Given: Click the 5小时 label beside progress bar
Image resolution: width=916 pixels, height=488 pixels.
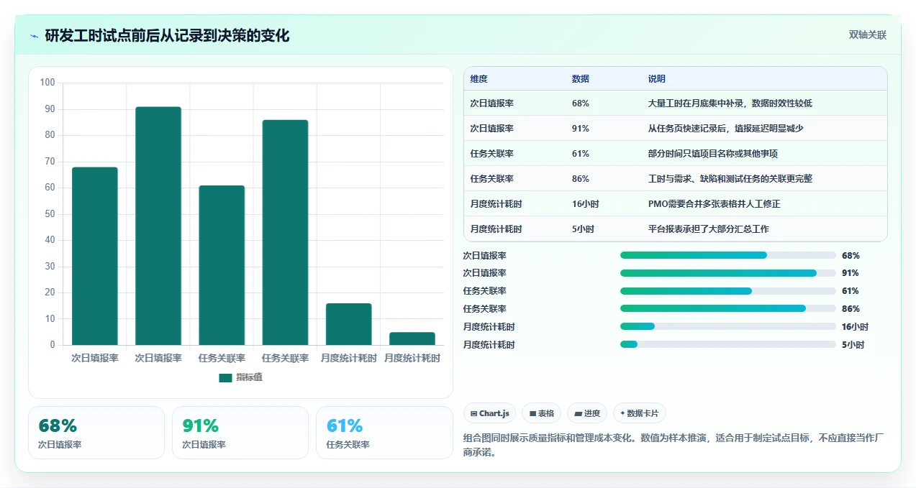Looking at the screenshot, I should [853, 345].
